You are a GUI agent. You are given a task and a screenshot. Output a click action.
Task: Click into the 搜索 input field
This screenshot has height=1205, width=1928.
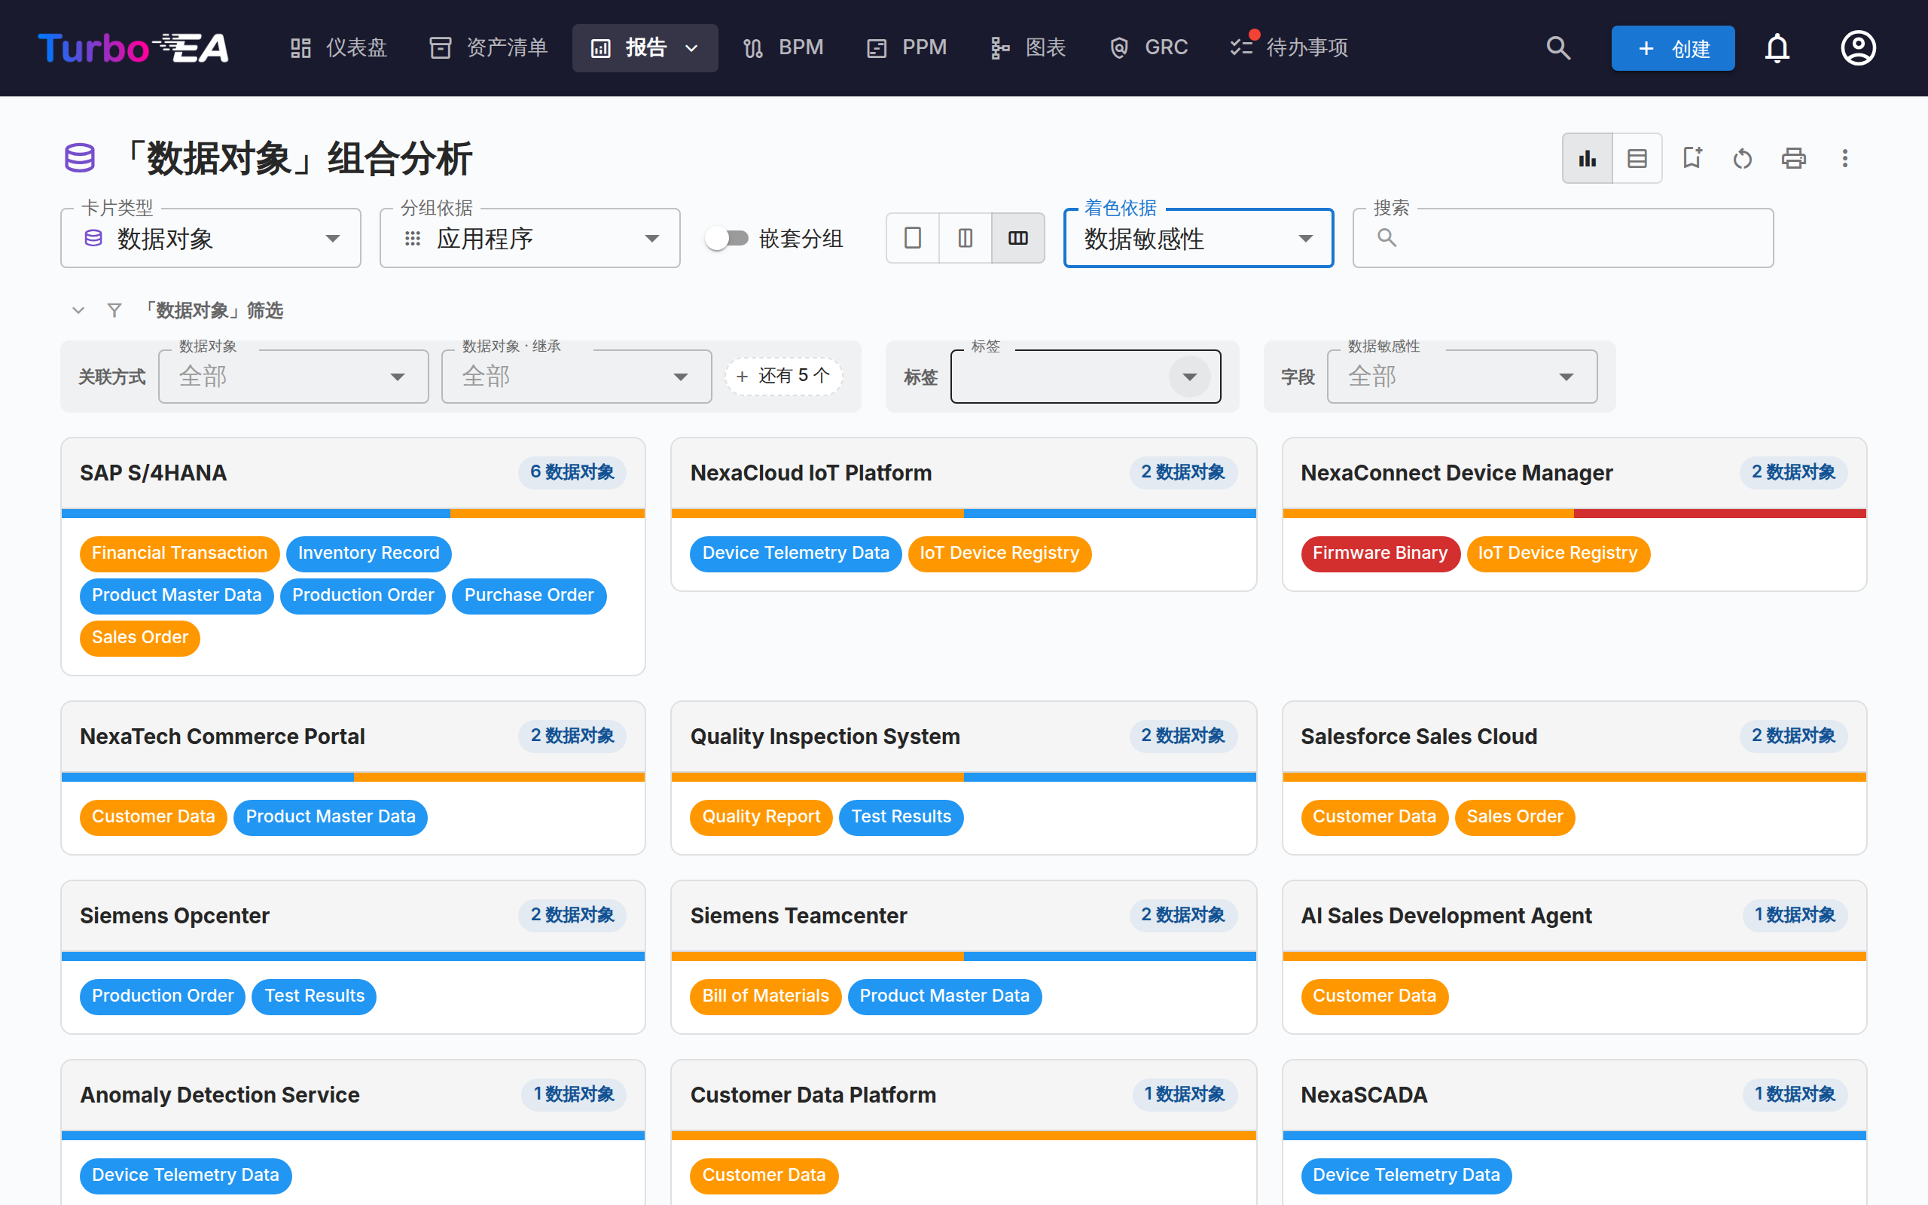(x=1562, y=238)
